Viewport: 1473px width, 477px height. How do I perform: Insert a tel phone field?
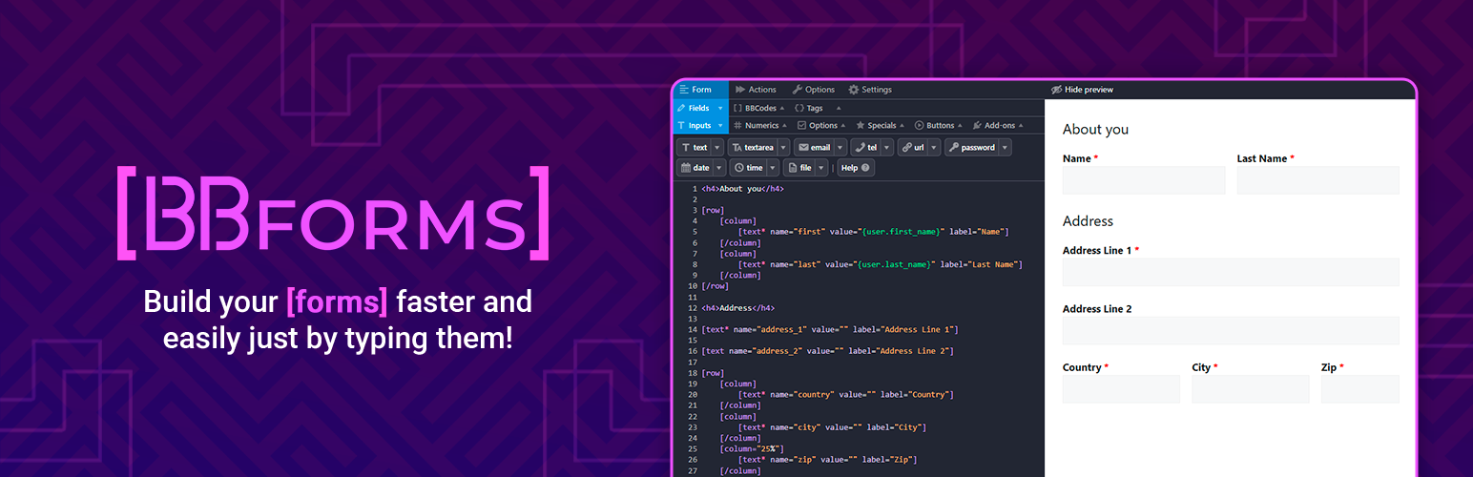pyautogui.click(x=865, y=147)
